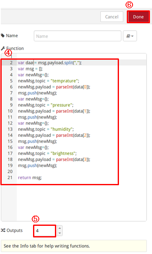Increase outputs with the up stepper arrow

pyautogui.click(x=60, y=228)
